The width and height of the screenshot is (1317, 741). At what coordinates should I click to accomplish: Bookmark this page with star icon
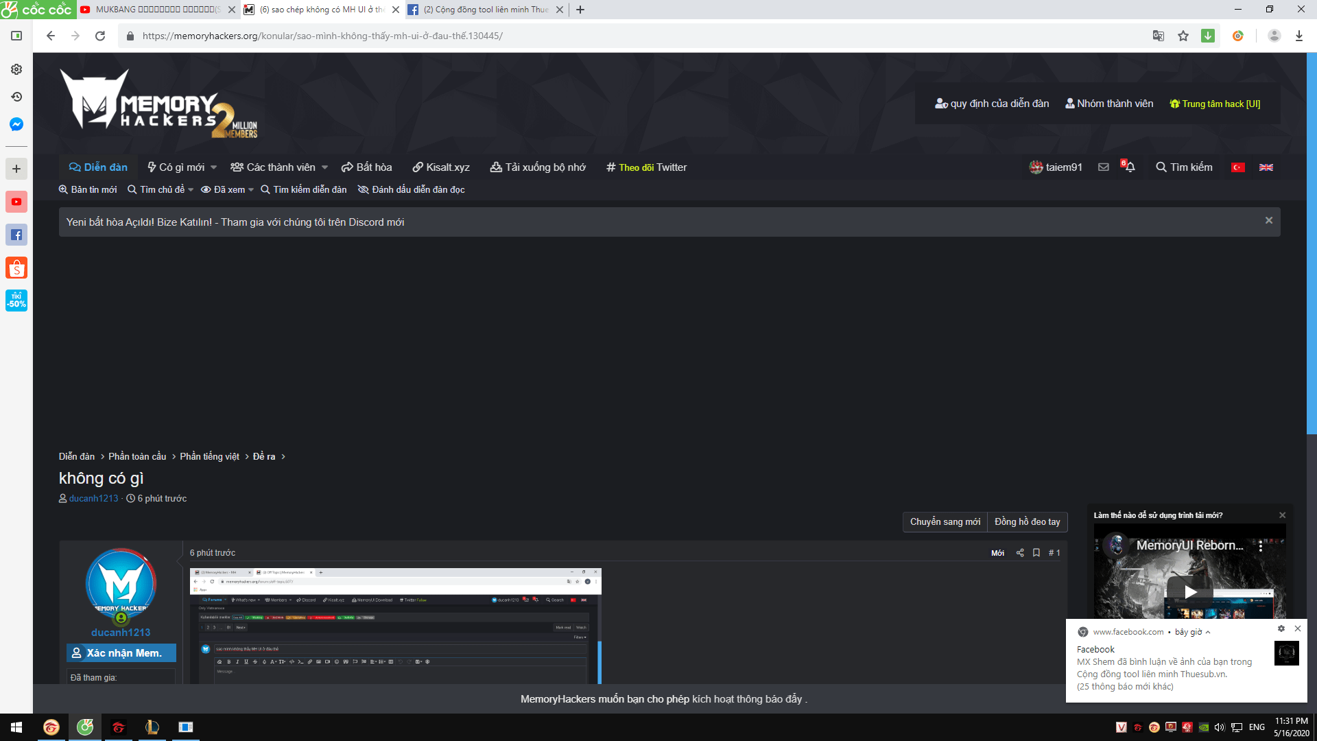pyautogui.click(x=1183, y=36)
